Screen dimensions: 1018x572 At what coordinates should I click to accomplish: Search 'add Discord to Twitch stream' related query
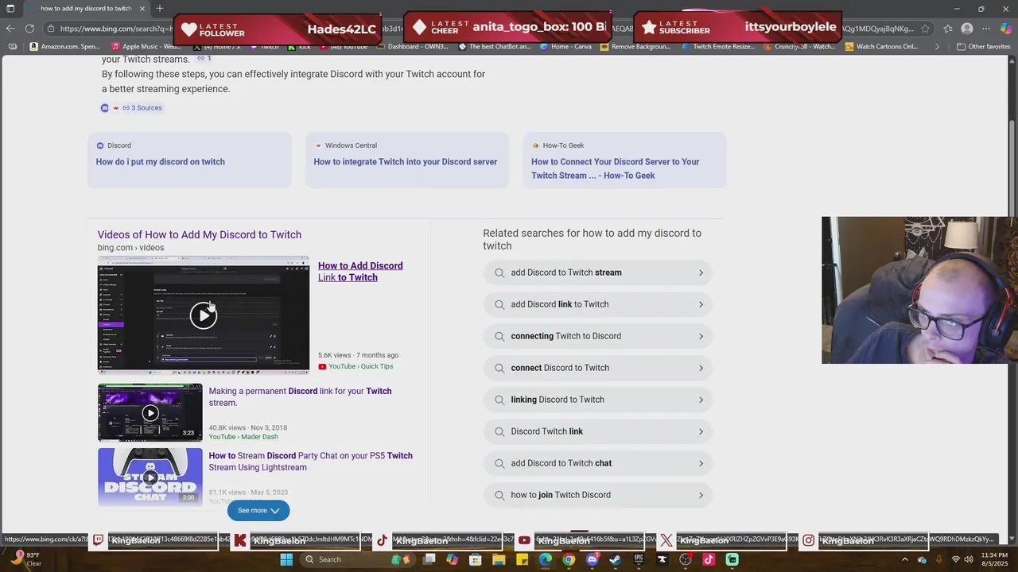point(597,272)
